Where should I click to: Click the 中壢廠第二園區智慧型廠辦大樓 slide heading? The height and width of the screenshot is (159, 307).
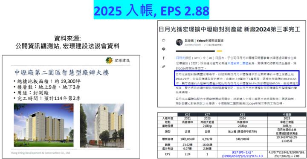click(62, 73)
